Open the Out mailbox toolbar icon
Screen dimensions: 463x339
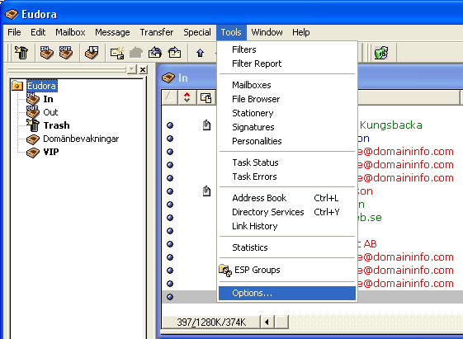click(65, 53)
